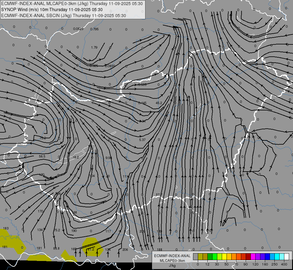This screenshot has height=270, width=293.
Task: Click the legend tick label '160'
Action: [x=265, y=264]
